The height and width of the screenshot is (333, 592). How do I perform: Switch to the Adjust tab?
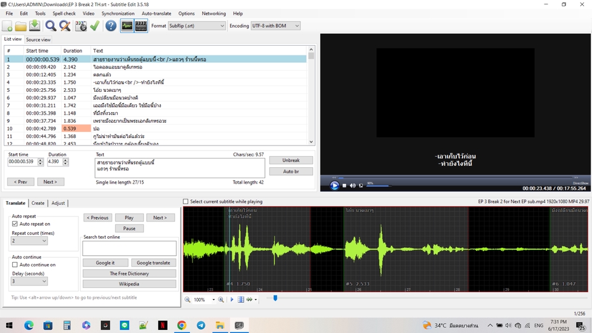58,203
